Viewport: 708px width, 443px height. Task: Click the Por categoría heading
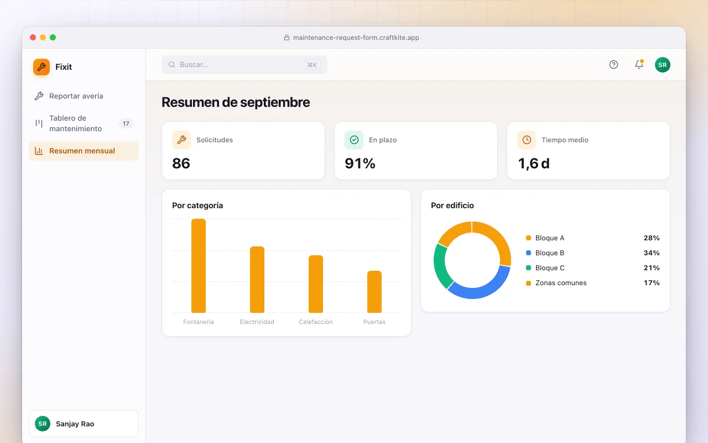click(197, 205)
